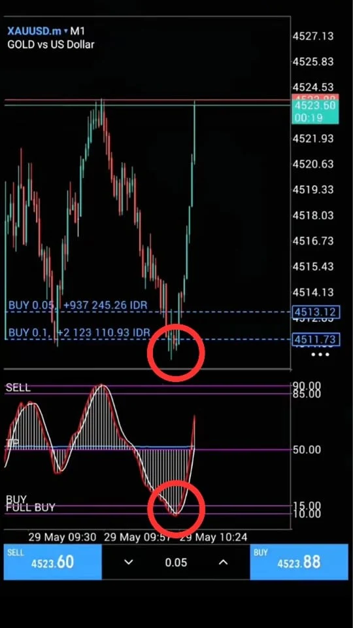Tap the M1 timeframe label
353x628 pixels.
[x=77, y=31]
